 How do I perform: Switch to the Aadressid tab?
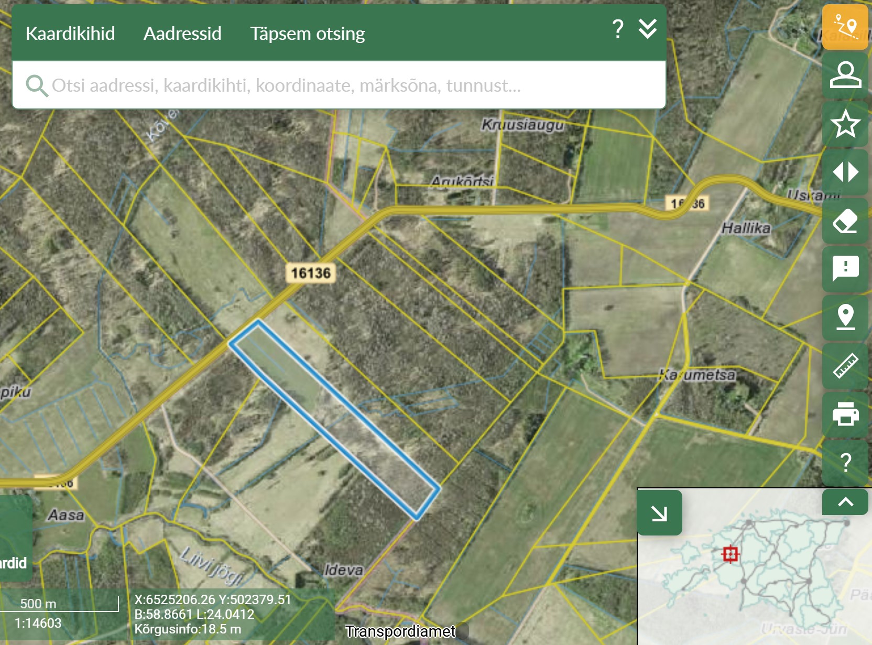click(x=182, y=34)
